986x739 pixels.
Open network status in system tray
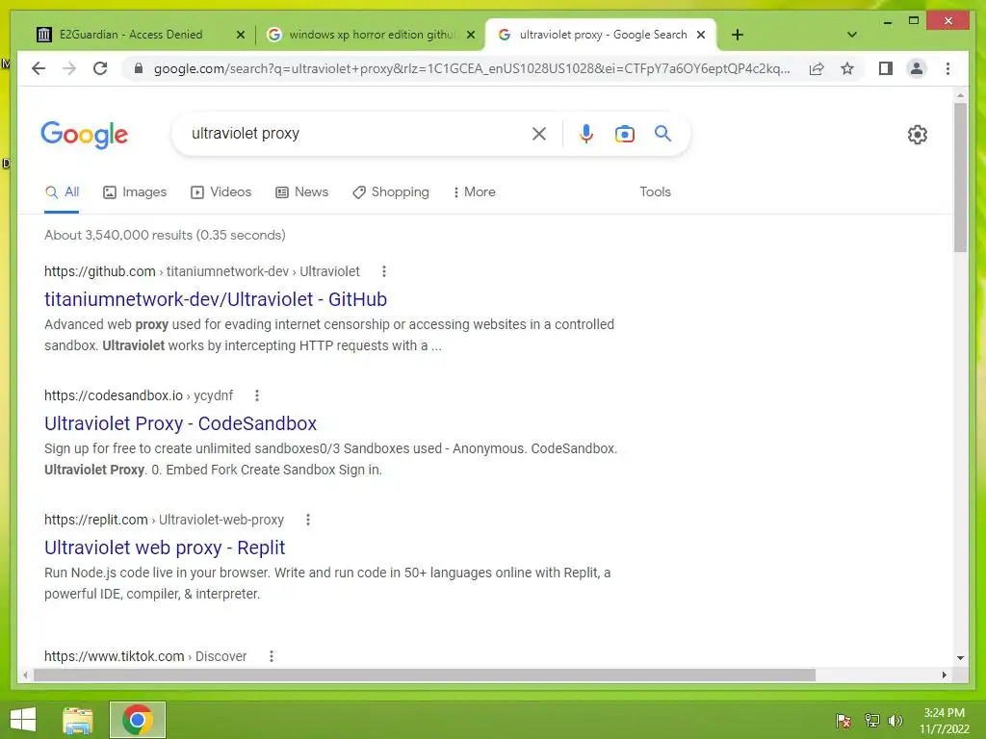coord(871,720)
